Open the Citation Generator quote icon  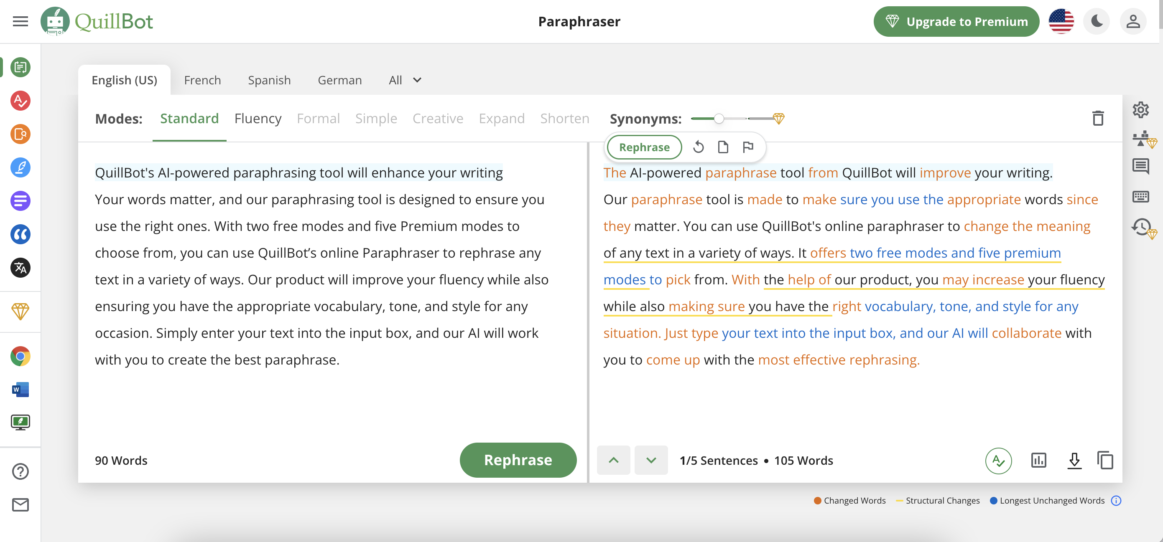click(20, 235)
